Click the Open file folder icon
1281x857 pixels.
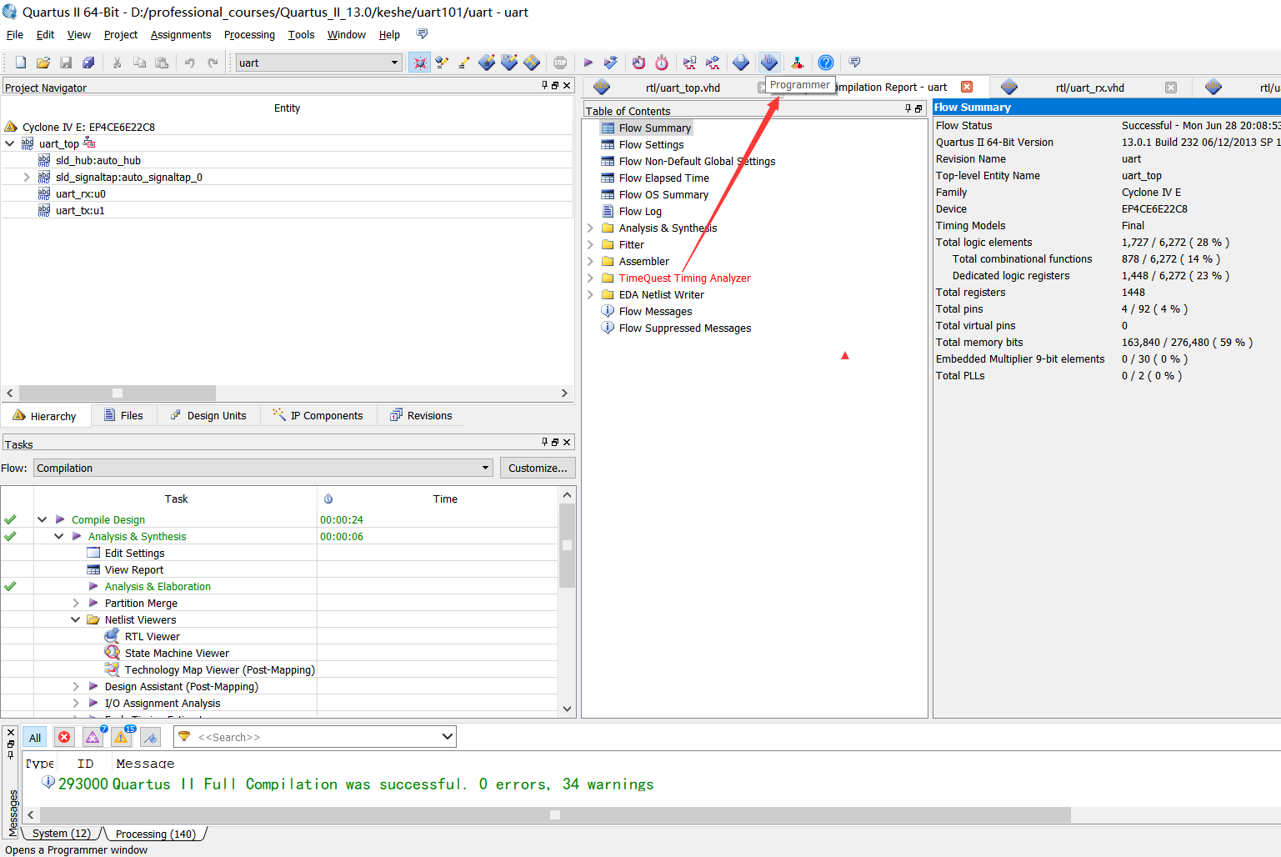pyautogui.click(x=43, y=63)
